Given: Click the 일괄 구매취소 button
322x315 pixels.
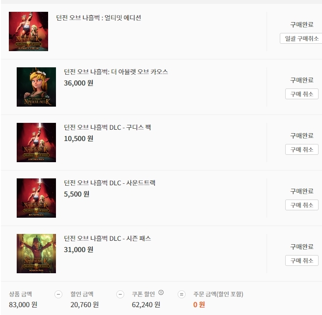Looking at the screenshot, I should click(301, 38).
